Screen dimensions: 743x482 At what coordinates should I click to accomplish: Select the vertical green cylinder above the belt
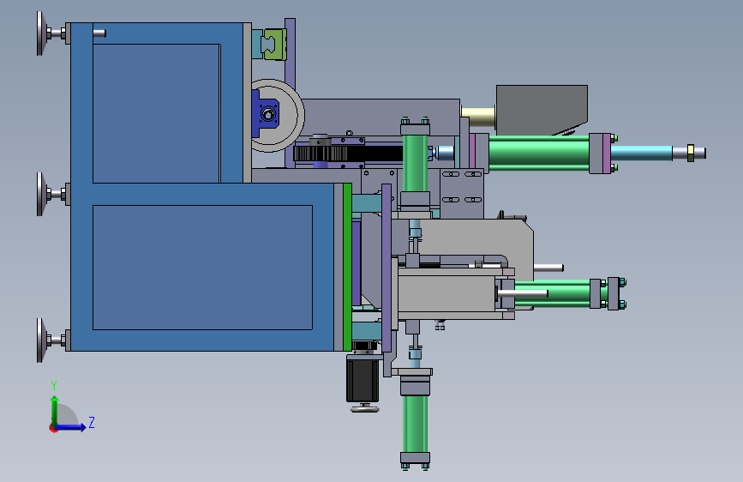[415, 163]
